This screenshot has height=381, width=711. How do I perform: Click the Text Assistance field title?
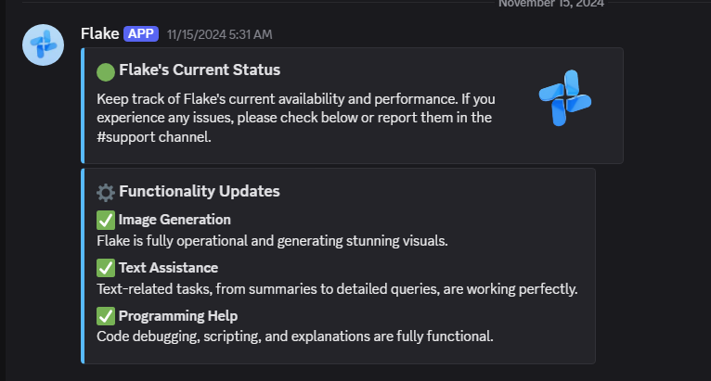click(168, 268)
